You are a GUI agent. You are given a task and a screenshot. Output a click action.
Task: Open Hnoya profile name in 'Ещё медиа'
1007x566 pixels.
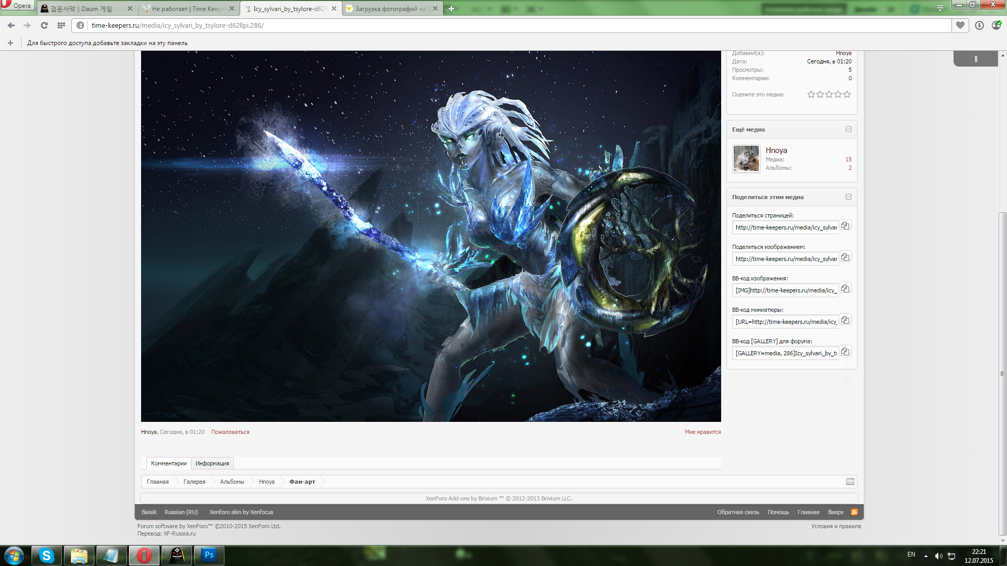pos(776,150)
